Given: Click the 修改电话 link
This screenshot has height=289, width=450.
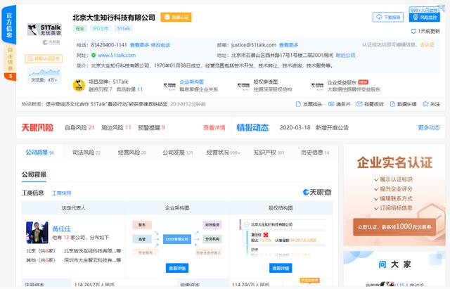Looking at the screenshot, I should pyautogui.click(x=160, y=45).
